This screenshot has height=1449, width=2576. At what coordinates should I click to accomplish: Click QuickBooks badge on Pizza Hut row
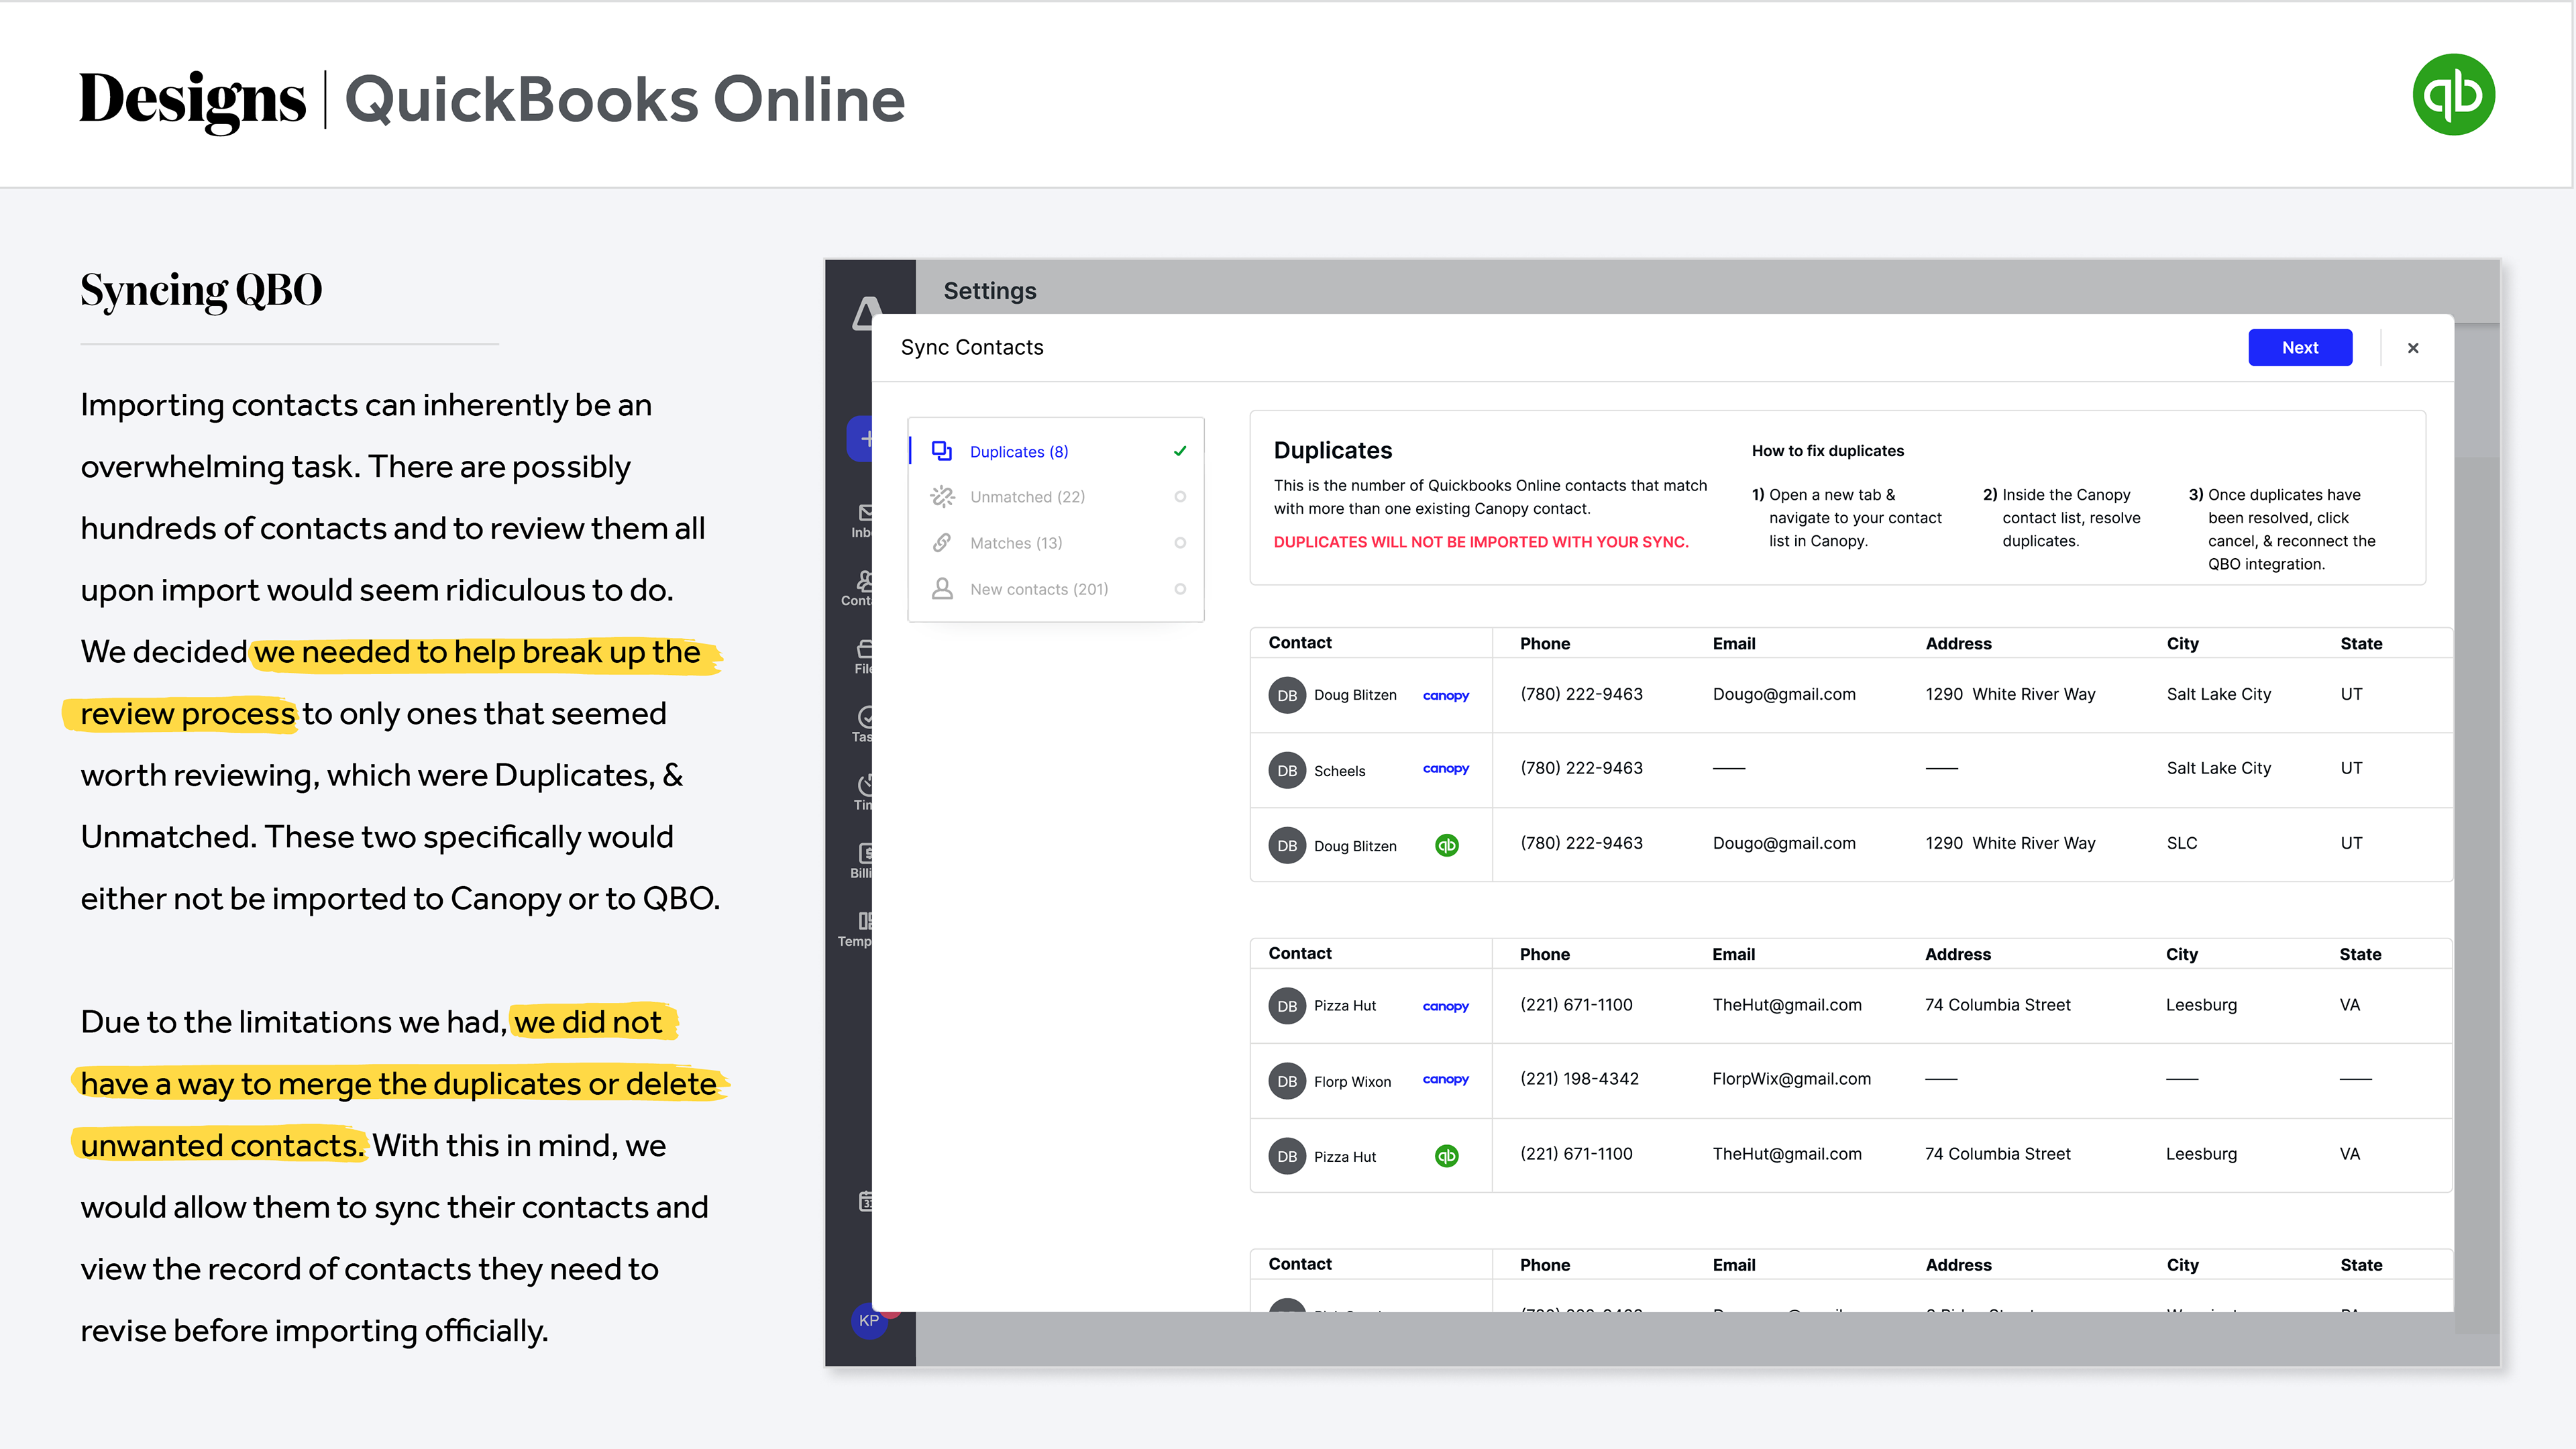(x=1446, y=1156)
